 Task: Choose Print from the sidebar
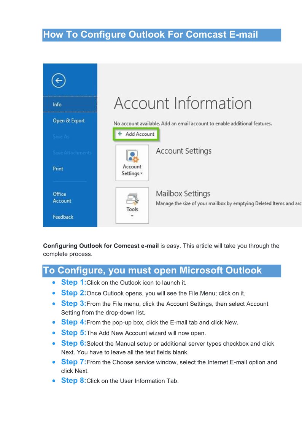[x=58, y=168]
